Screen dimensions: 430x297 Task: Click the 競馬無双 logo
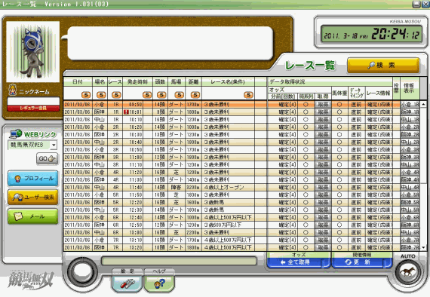30,280
